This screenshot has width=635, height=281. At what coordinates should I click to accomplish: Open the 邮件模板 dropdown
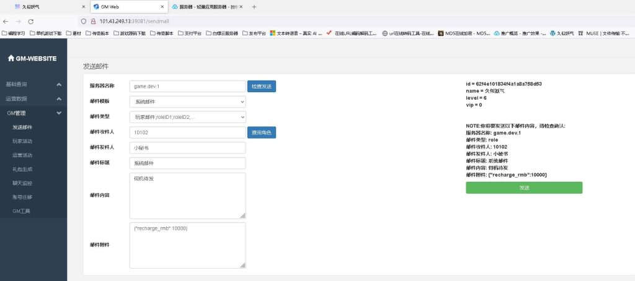[187, 102]
